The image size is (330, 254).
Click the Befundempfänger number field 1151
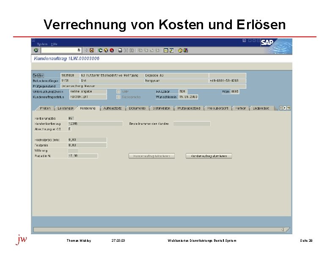pos(70,81)
